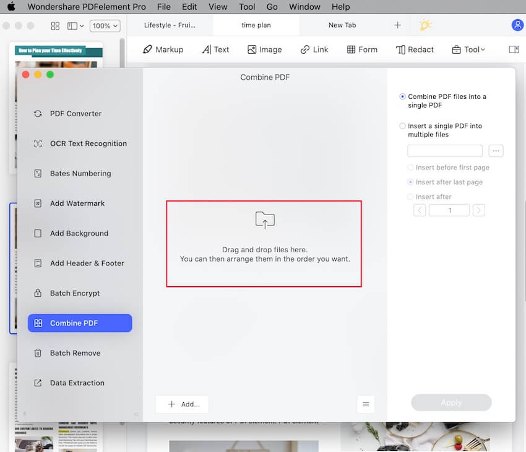Open the Go menu

click(272, 7)
